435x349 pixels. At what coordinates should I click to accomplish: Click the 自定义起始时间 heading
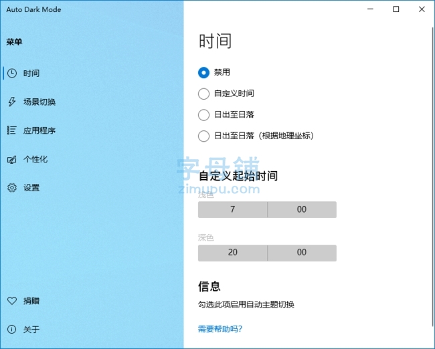(238, 176)
